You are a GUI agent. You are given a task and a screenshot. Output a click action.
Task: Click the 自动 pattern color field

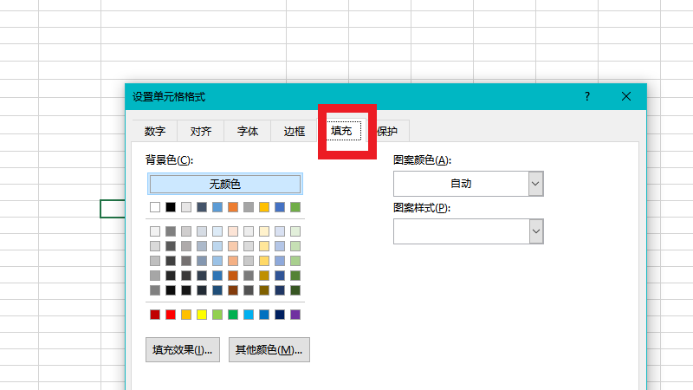coord(461,184)
